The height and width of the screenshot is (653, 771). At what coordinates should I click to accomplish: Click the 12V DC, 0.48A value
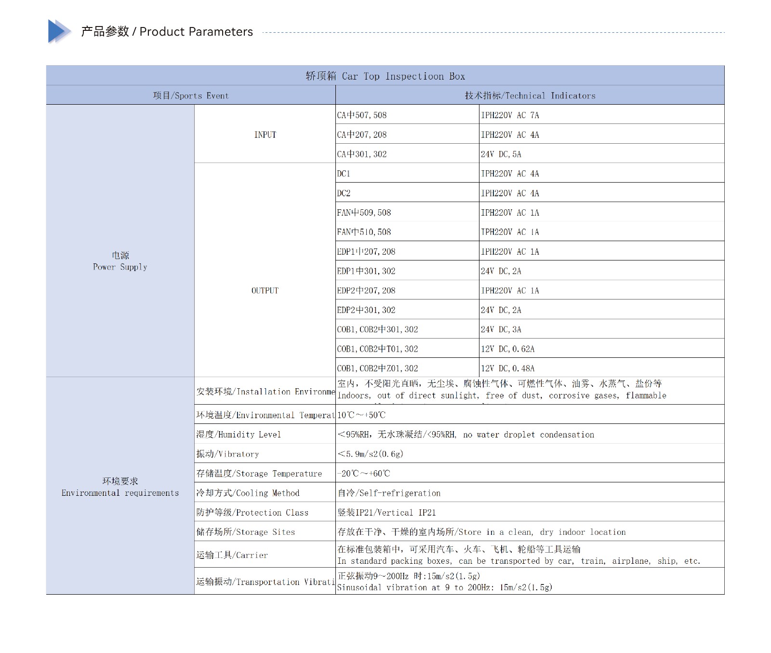pyautogui.click(x=507, y=368)
